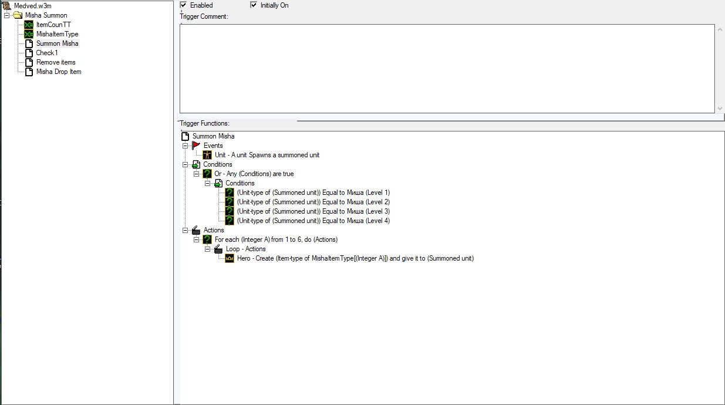Click the condition icon for Миша (Level 1)

click(230, 193)
